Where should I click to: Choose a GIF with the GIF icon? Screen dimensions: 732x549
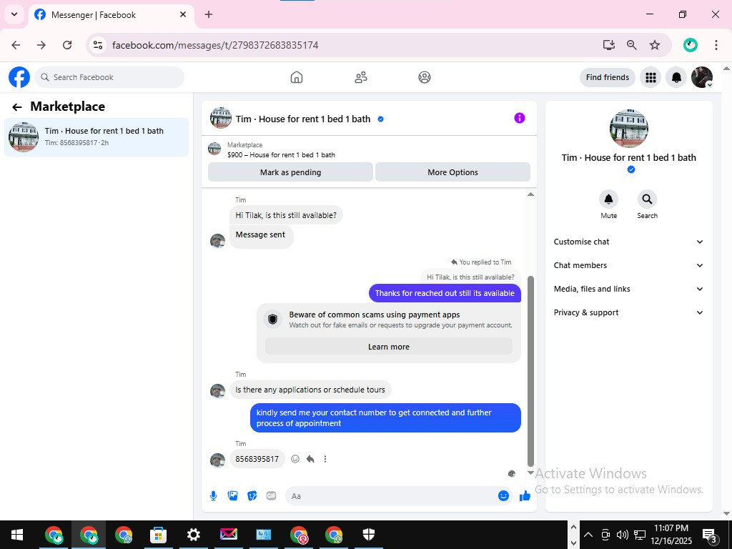point(271,496)
